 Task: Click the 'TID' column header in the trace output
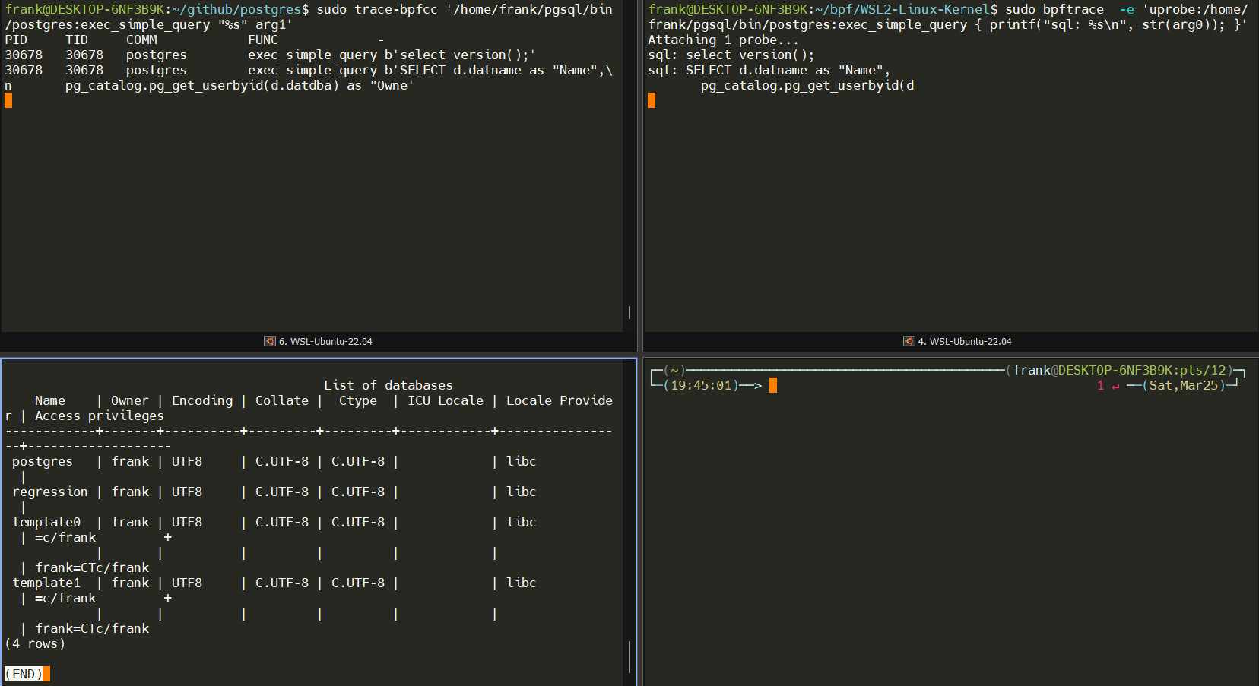pos(77,40)
